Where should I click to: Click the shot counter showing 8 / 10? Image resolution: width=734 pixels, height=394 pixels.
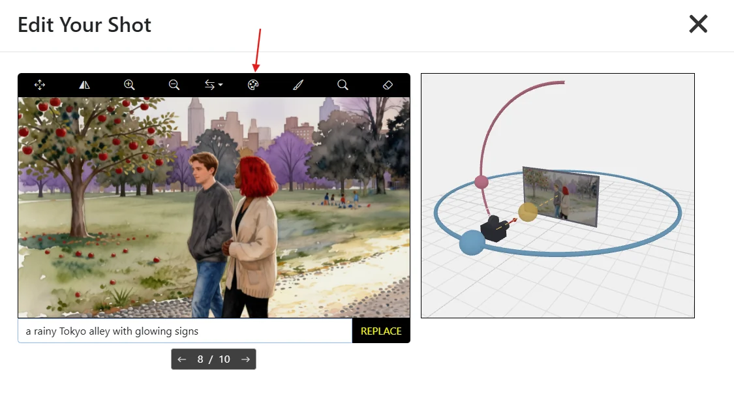(213, 359)
